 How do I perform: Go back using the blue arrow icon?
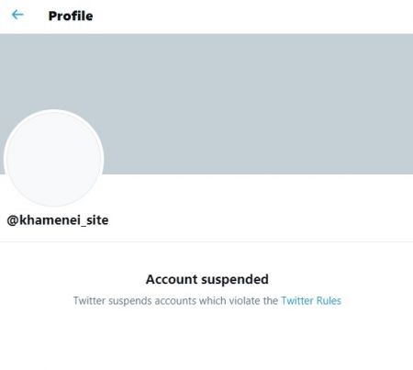click(x=17, y=15)
